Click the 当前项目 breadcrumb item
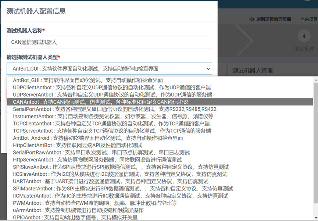The height and width of the screenshot is (221, 318). click(309, 19)
